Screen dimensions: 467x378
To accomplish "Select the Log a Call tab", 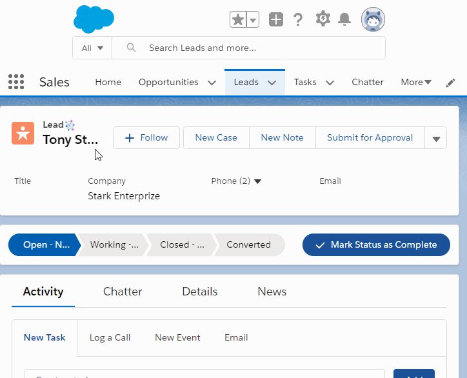I will [110, 337].
